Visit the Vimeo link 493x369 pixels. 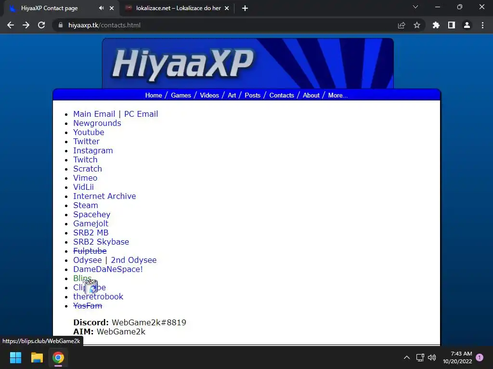coord(85,178)
